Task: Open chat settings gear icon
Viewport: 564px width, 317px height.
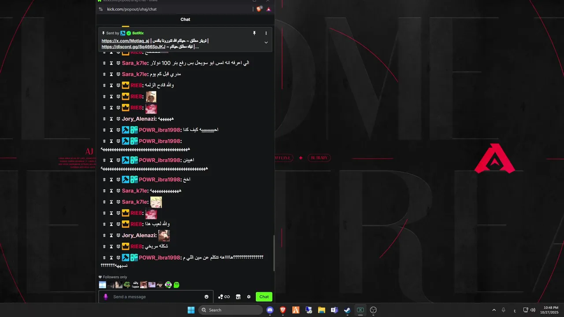Action: [249, 297]
